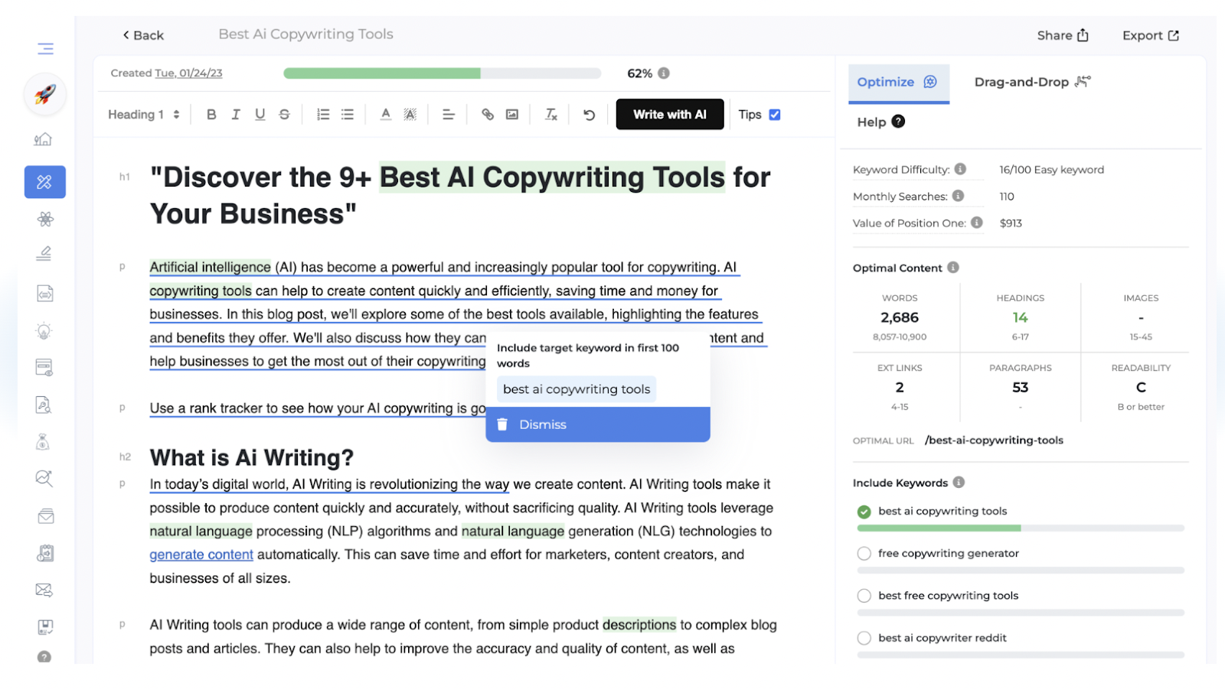Screen dimensions: 1225x689
Task: Insert an image
Action: (512, 115)
